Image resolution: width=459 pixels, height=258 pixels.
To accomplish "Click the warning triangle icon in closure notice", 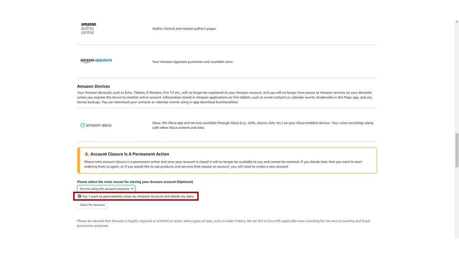I will pos(86,154).
